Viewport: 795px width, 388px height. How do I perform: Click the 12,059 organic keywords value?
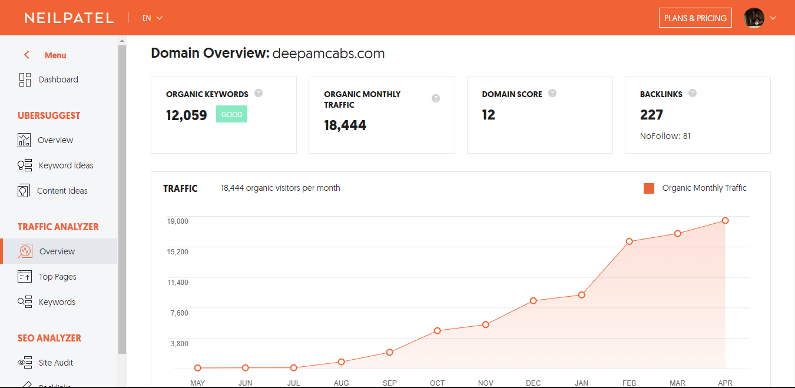coord(187,115)
